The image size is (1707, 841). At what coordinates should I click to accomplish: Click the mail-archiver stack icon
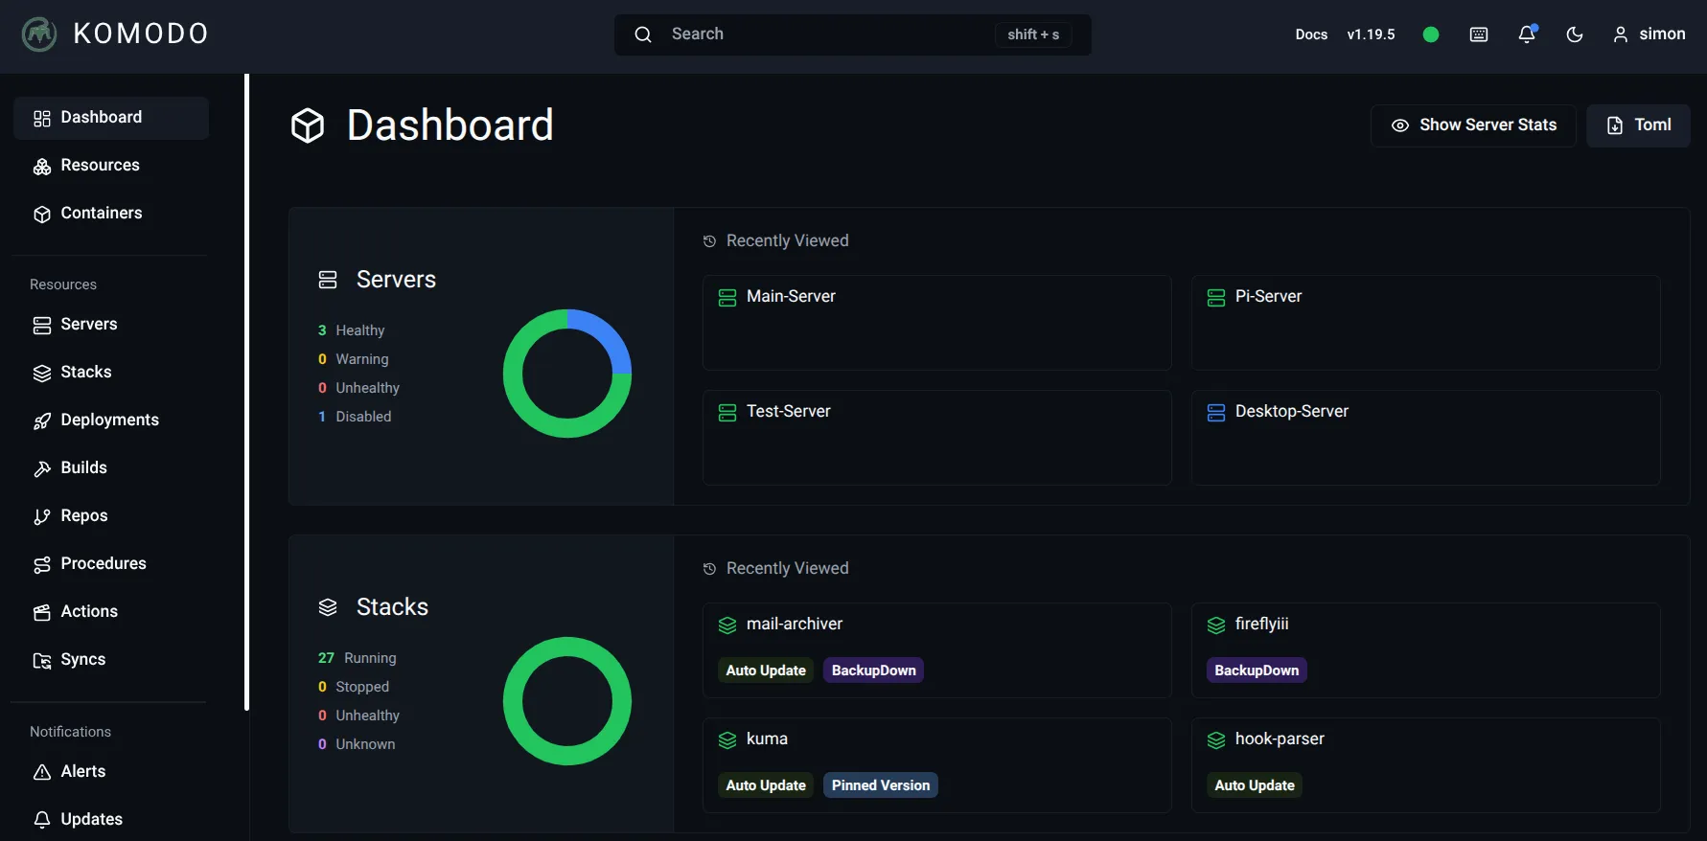pyautogui.click(x=727, y=625)
